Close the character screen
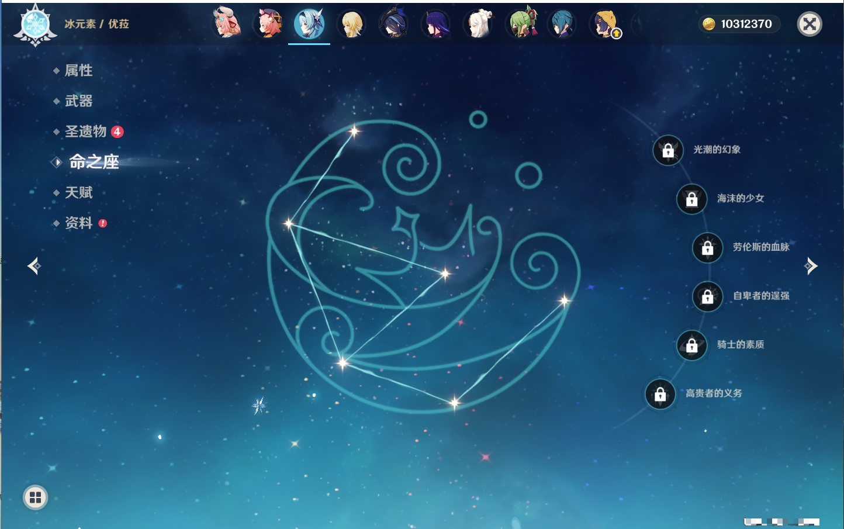The width and height of the screenshot is (844, 529). click(x=810, y=24)
